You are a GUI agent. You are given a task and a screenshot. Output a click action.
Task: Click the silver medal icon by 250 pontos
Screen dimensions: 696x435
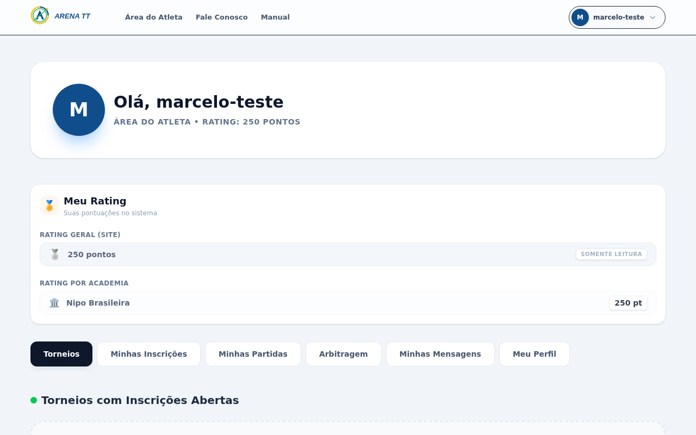[x=55, y=254]
